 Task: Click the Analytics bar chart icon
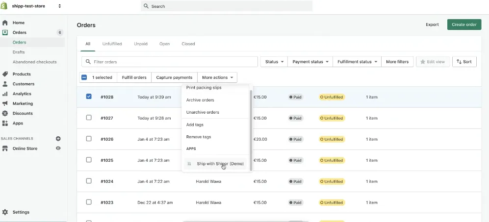(5, 94)
